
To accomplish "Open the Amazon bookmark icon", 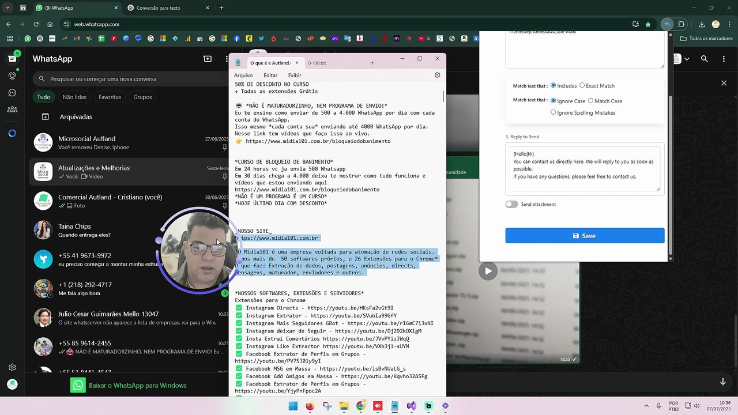I will click(x=464, y=39).
